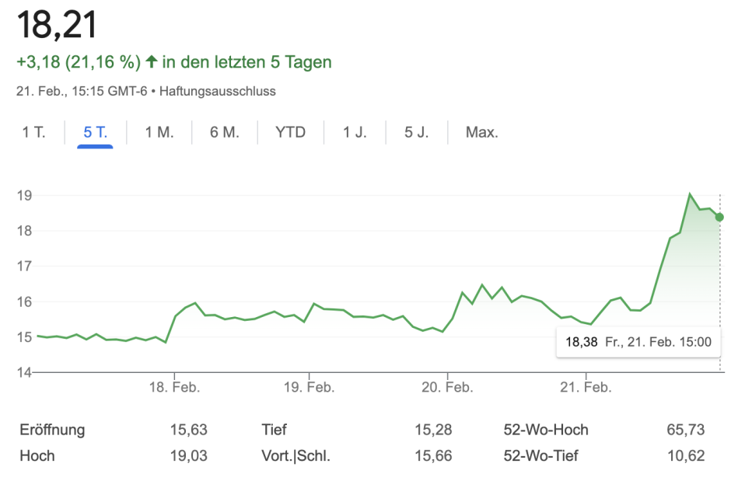This screenshot has width=738, height=481.
Task: Click the Eröffnung value 15,63
Action: (189, 430)
